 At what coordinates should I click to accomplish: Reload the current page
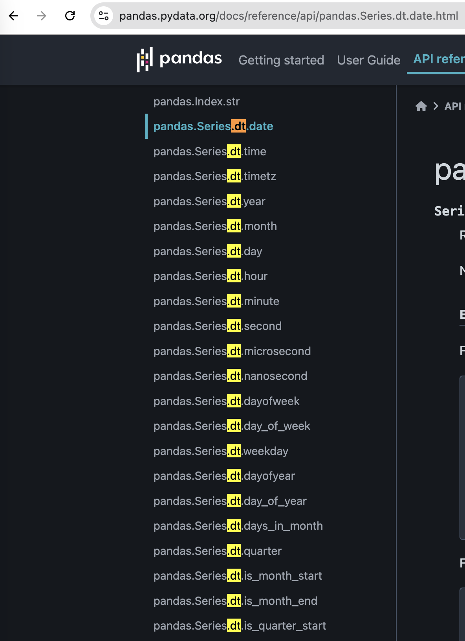pos(70,16)
